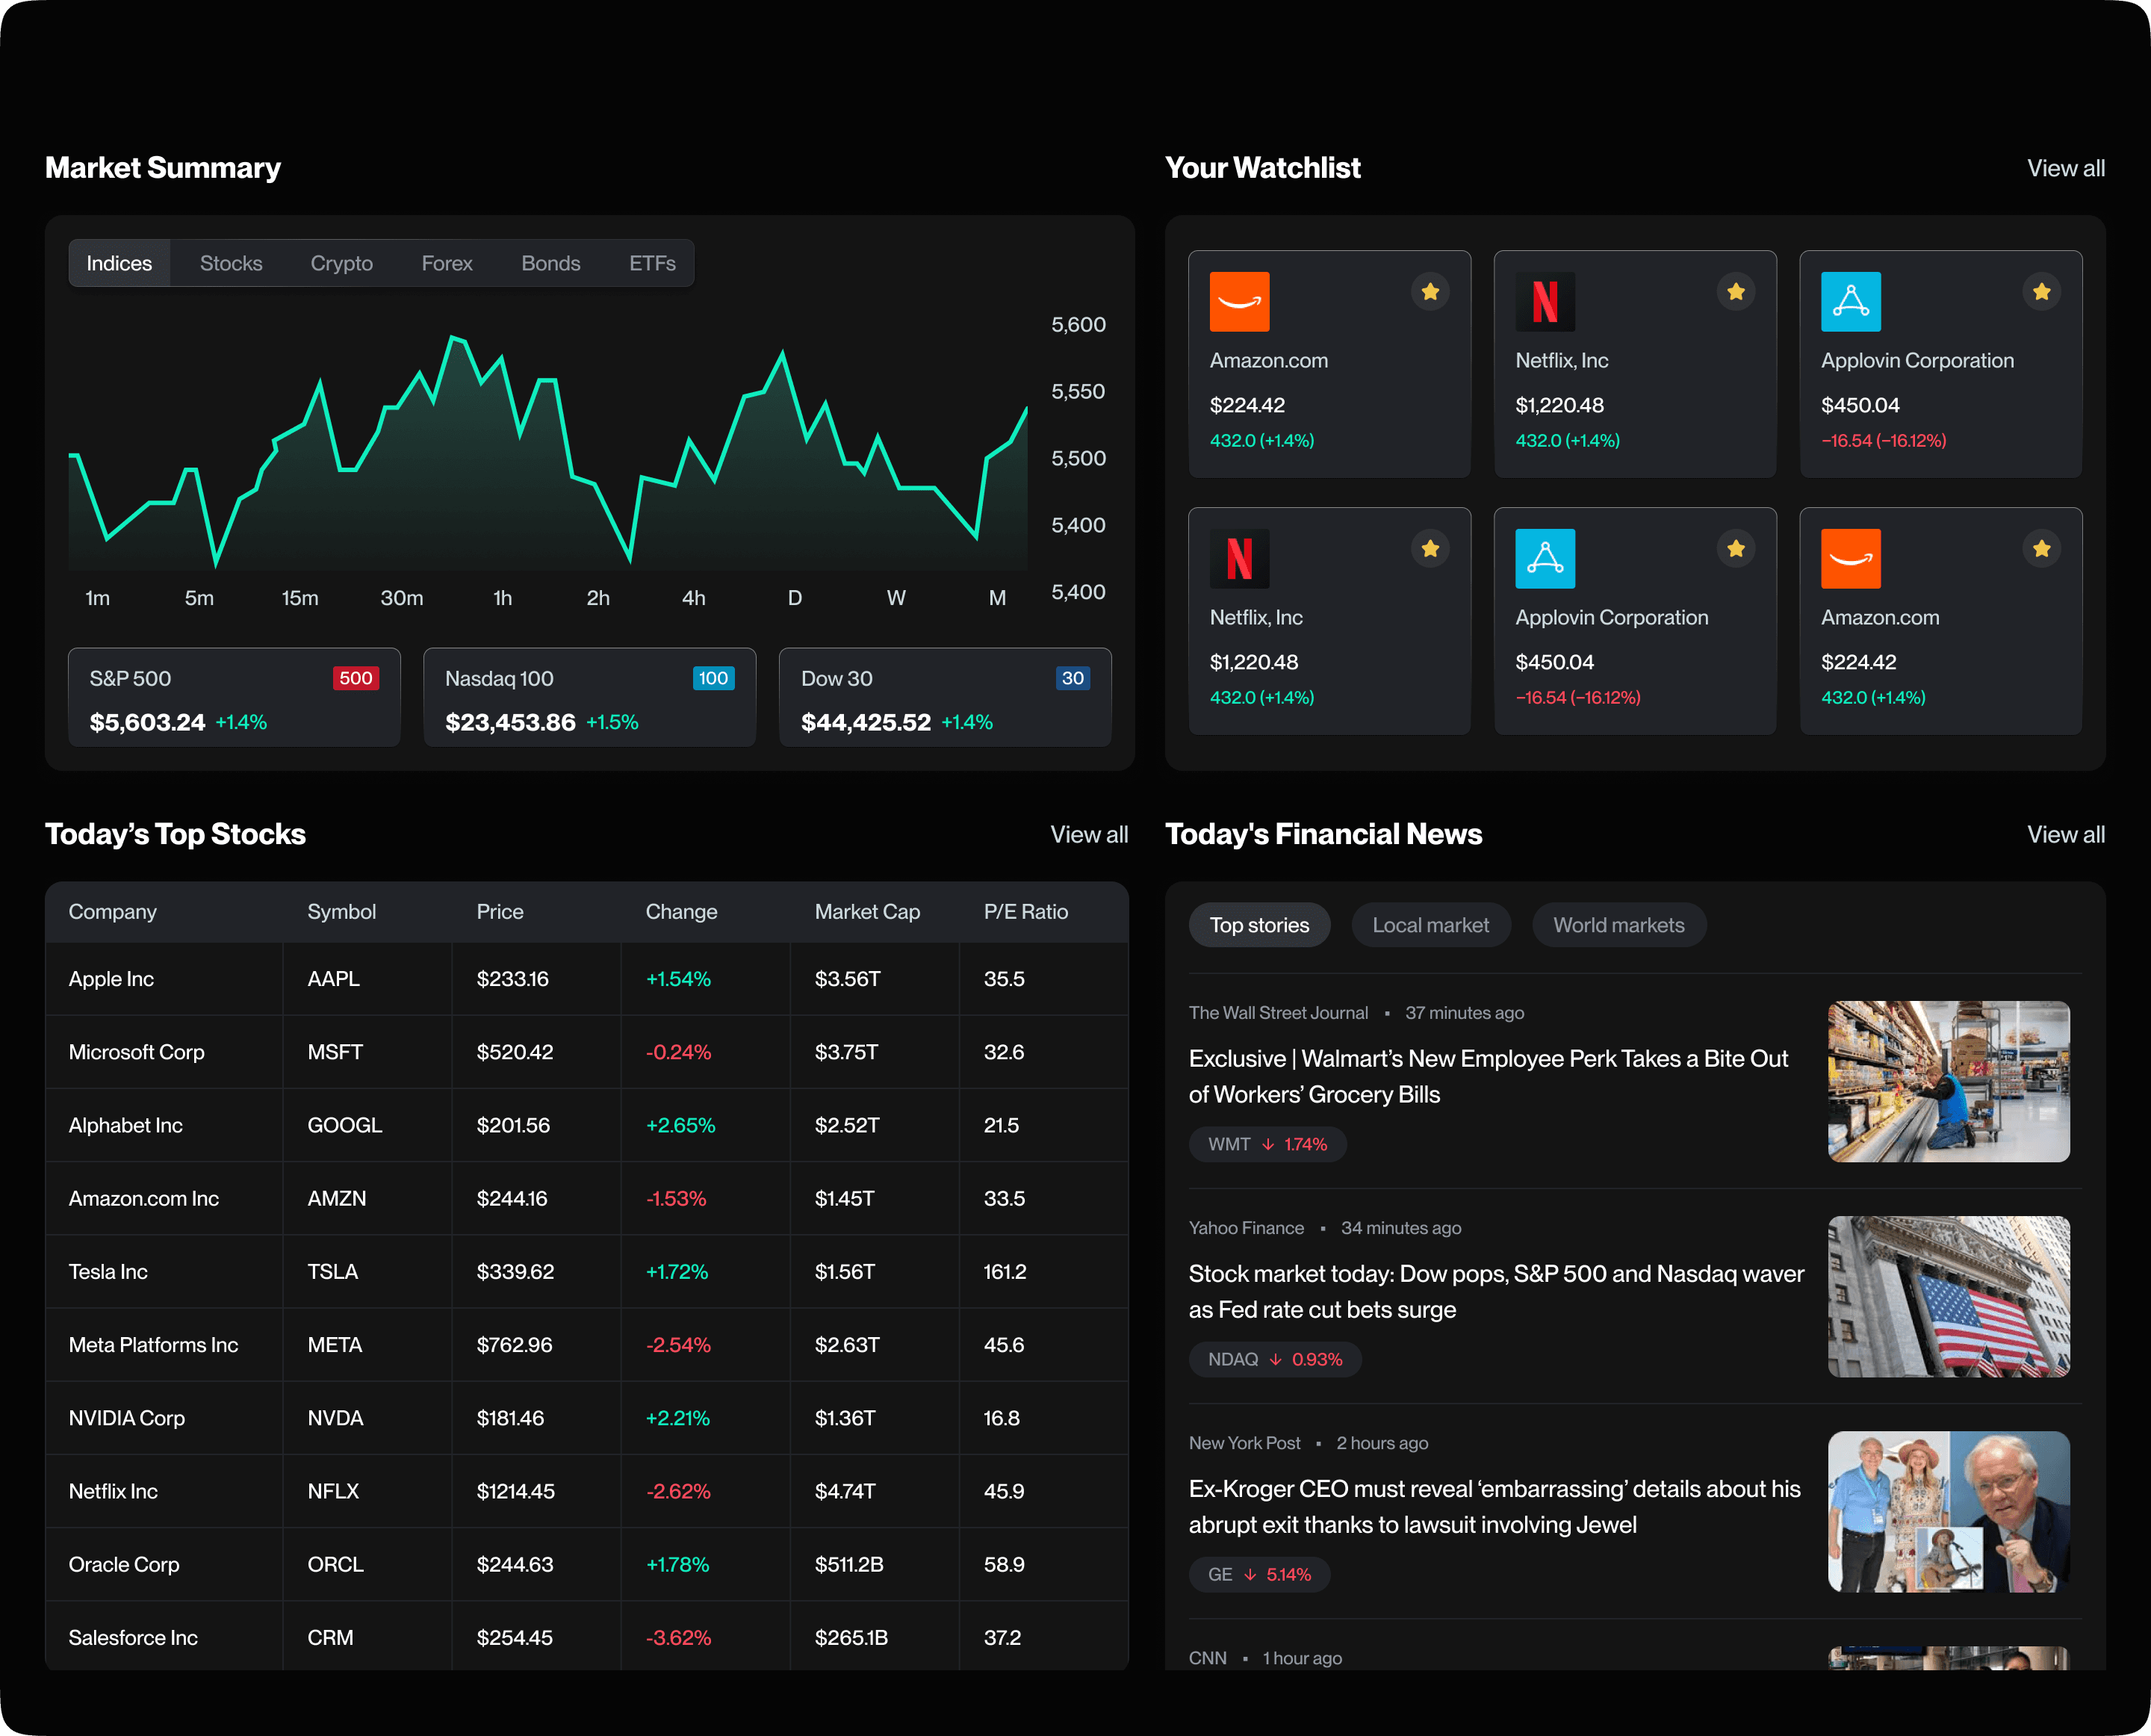The width and height of the screenshot is (2151, 1736).
Task: Click the Amazon icon on the bottom watchlist card
Action: tap(1851, 558)
